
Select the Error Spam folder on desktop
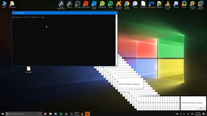coord(28,70)
